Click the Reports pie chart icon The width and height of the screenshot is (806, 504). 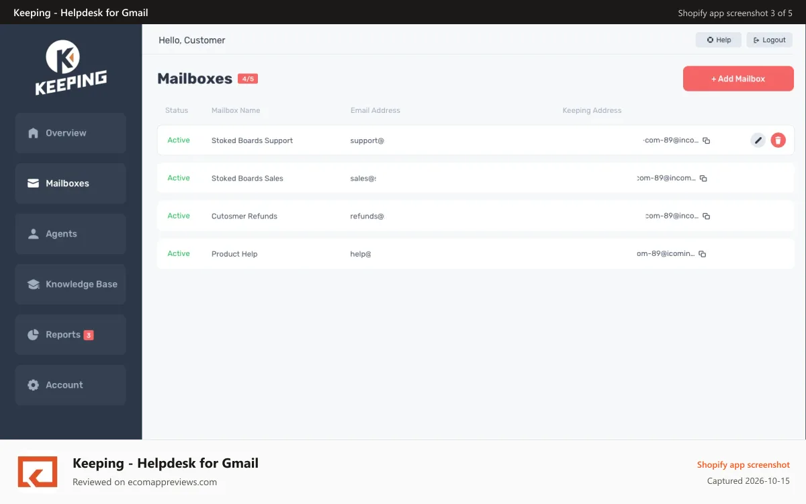[33, 335]
